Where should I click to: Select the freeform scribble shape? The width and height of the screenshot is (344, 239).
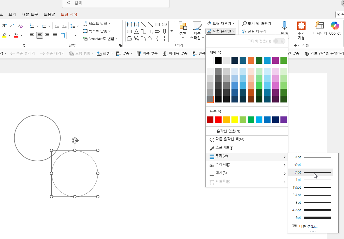click(x=136, y=38)
